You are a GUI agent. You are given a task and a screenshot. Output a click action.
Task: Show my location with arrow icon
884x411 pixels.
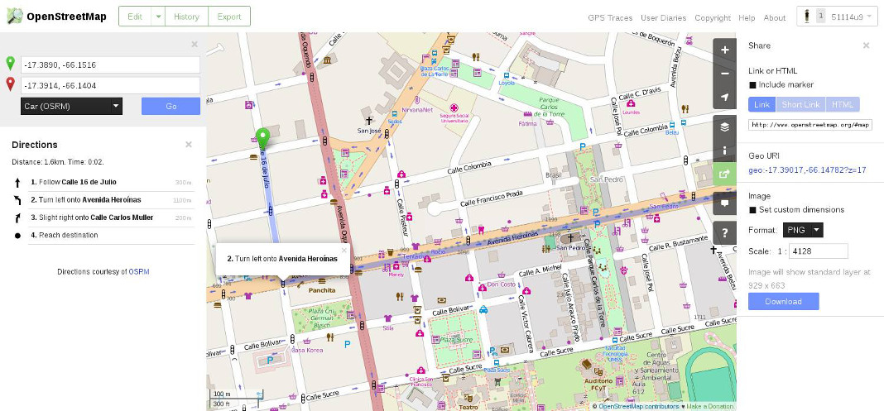click(725, 98)
